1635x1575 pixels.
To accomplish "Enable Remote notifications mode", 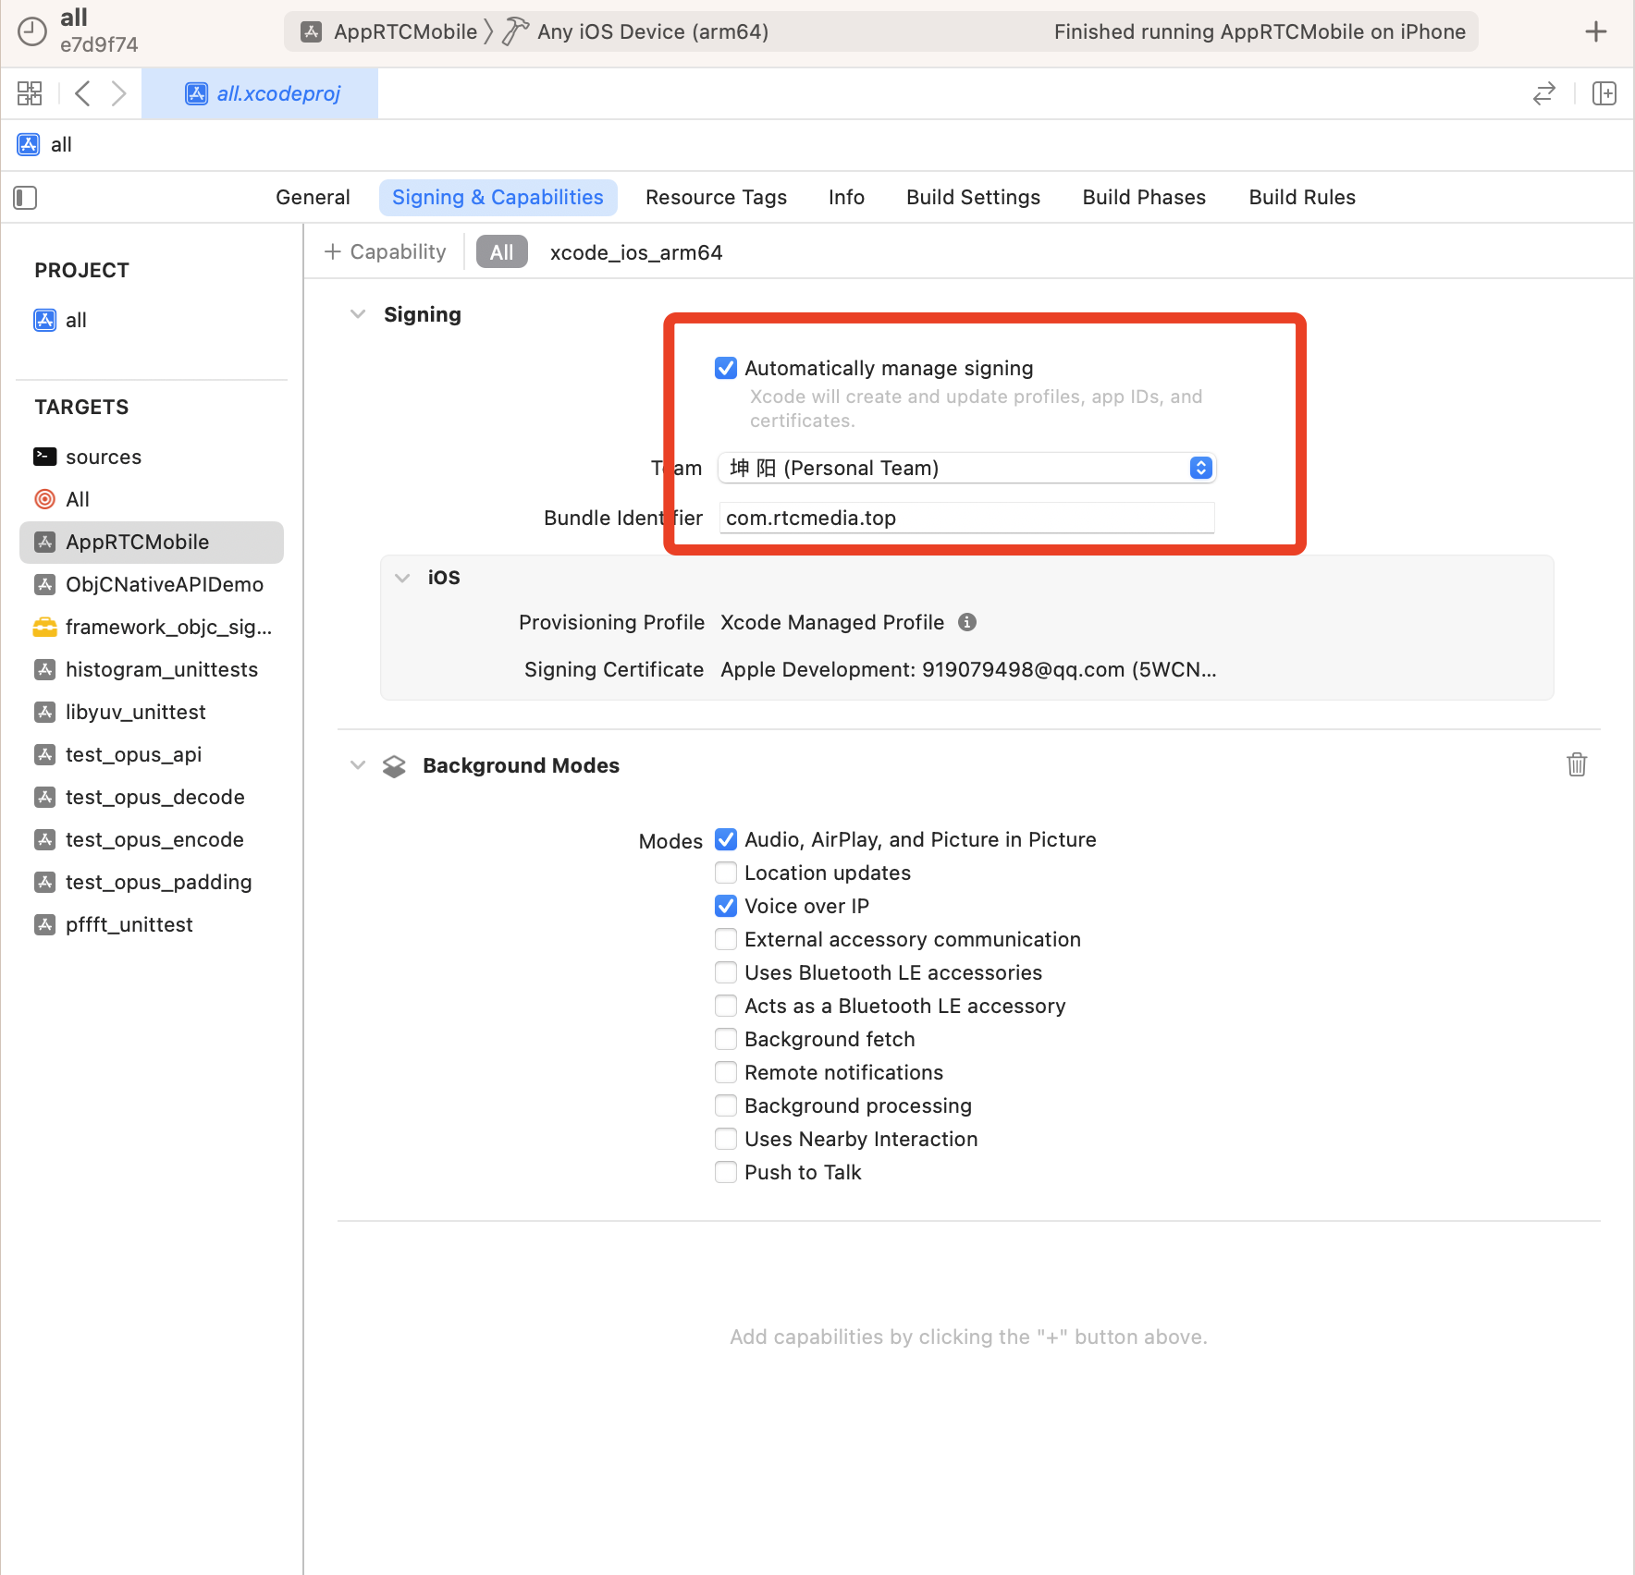I will (x=726, y=1072).
